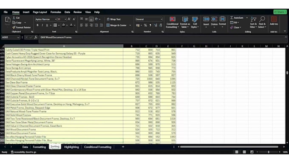Switch to the Insert ribbon tab
The width and height of the screenshot is (289, 163).
click(x=26, y=12)
